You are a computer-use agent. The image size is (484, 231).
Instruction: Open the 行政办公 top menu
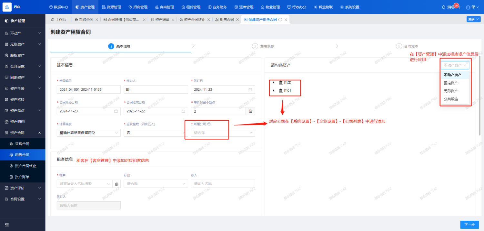[x=297, y=7]
